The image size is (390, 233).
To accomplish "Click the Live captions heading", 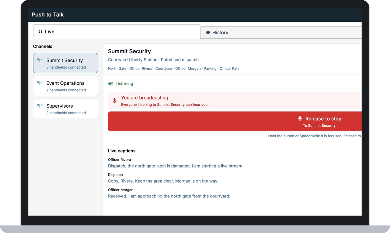I will pos(122,151).
